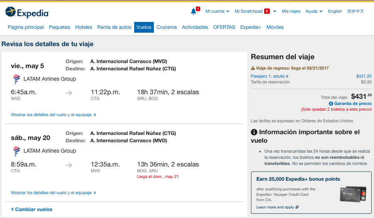Click the BOG, GRU layover text
This screenshot has height=218, width=374.
pos(147,171)
